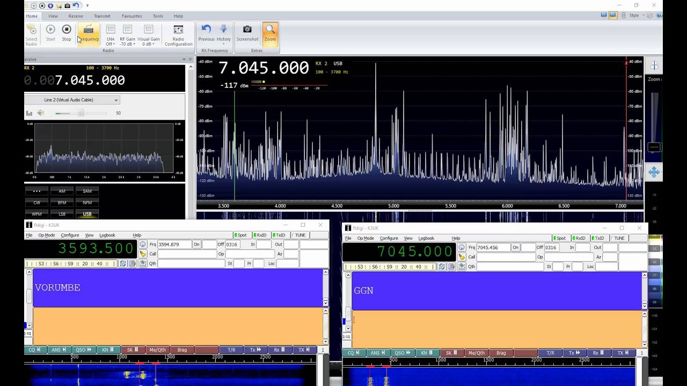
Task: Open the Favourites ribbon tab
Action: tap(131, 16)
